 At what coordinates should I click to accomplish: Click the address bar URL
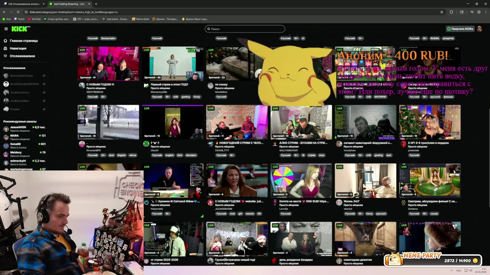point(74,12)
